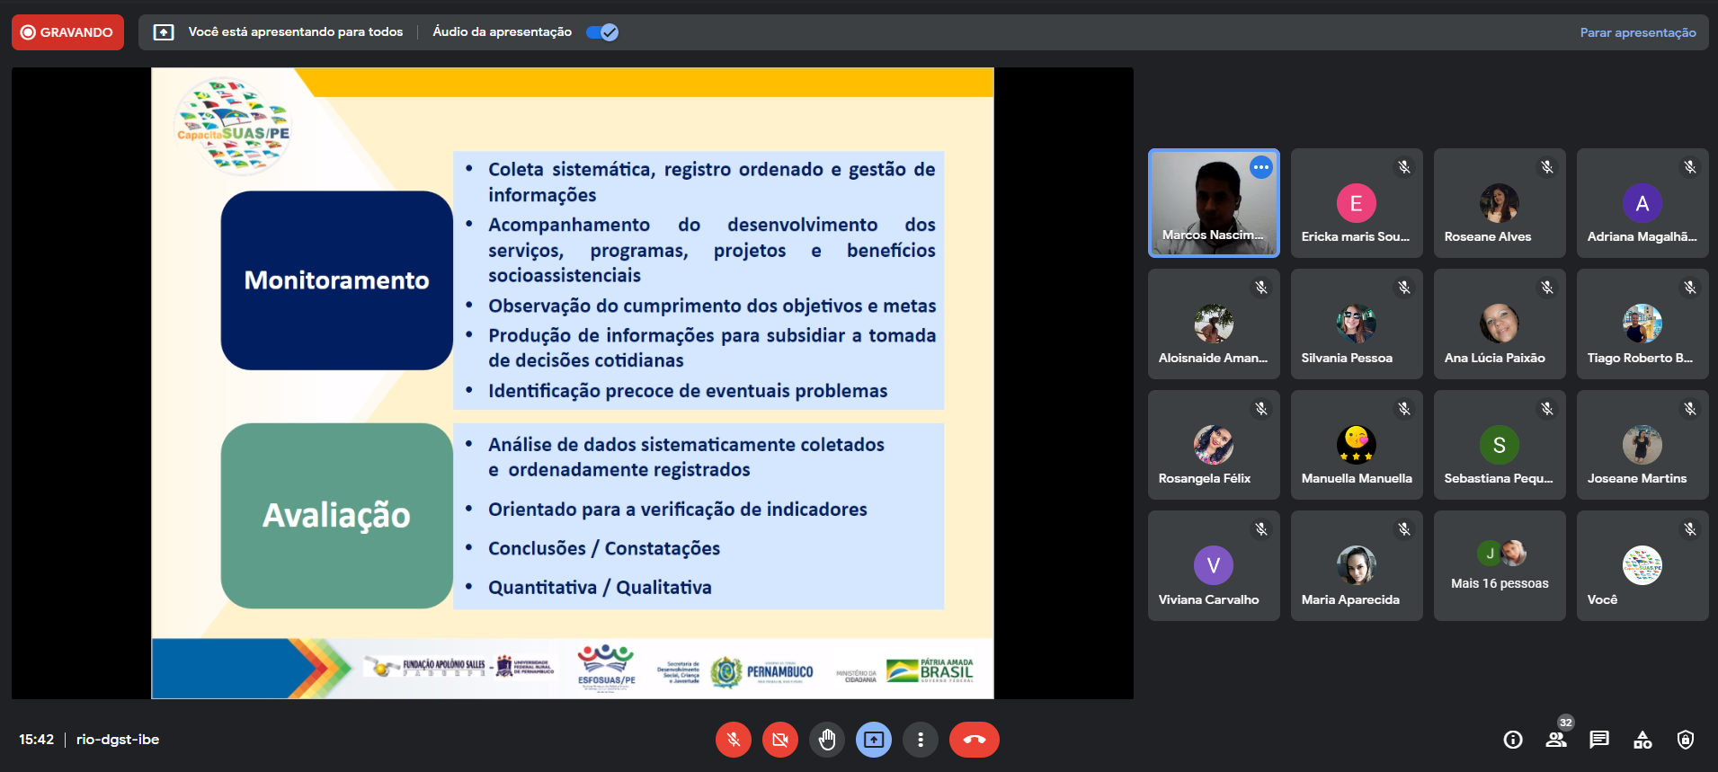1718x772 pixels.
Task: Click the GRAVANDO recording indicator
Action: pyautogui.click(x=67, y=32)
